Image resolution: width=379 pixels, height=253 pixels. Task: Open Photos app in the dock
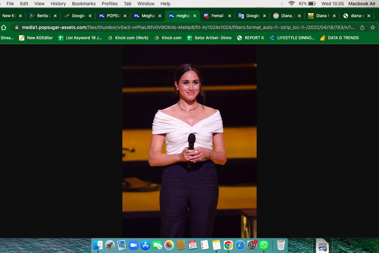coord(169,245)
